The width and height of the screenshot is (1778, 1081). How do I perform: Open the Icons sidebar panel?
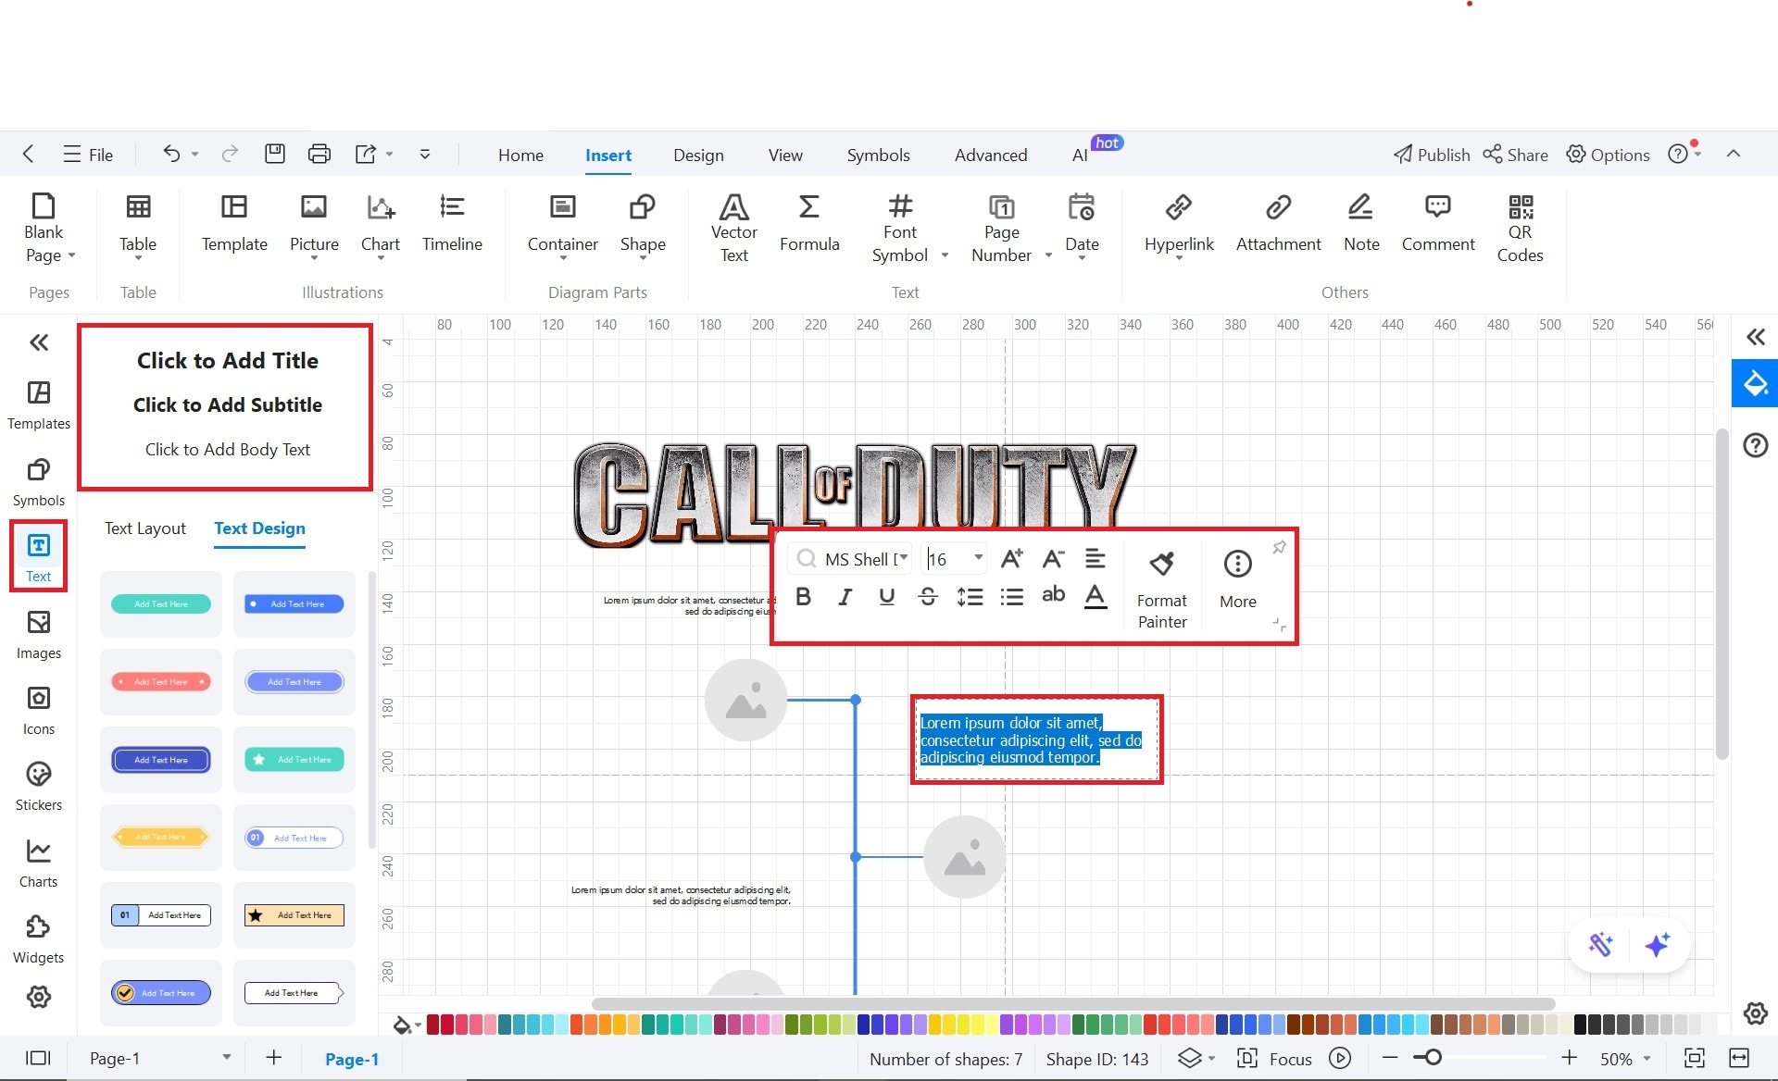click(x=39, y=711)
